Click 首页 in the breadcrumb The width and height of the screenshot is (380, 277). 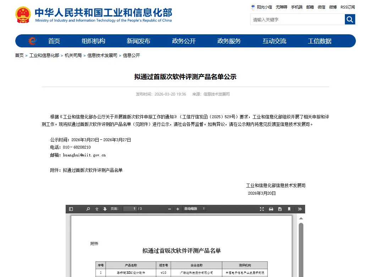click(20, 55)
